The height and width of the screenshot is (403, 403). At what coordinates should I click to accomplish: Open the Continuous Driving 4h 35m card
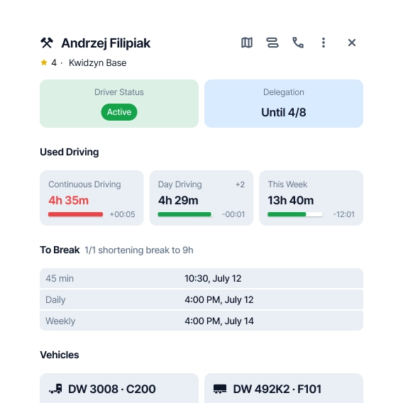tap(92, 198)
